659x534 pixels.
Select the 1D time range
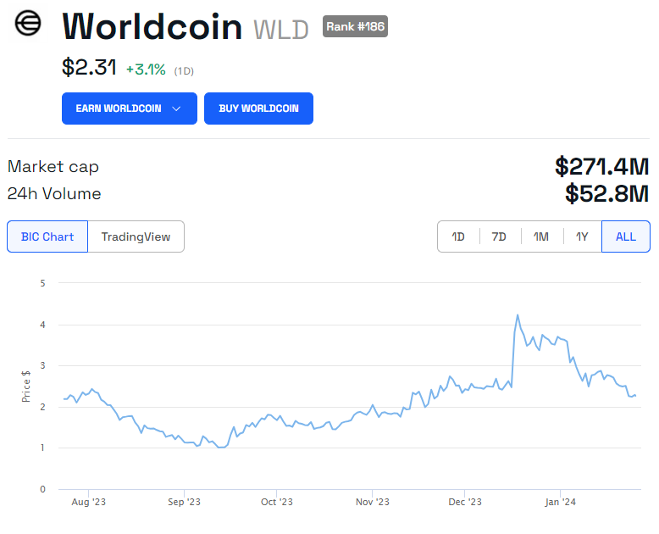coord(458,236)
